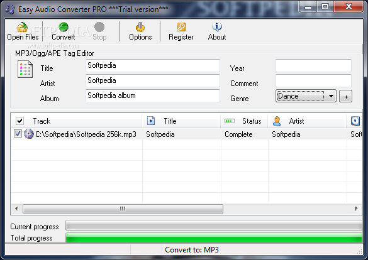Toggle the select-all Track header checkbox

pos(20,121)
